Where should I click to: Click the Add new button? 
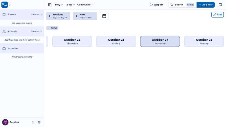click(206, 5)
